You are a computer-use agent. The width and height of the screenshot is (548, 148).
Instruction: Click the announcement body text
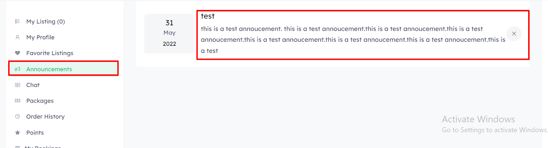(x=353, y=40)
